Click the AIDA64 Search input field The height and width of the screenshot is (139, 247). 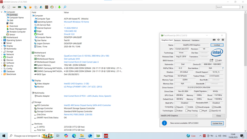pyautogui.click(x=228, y=7)
